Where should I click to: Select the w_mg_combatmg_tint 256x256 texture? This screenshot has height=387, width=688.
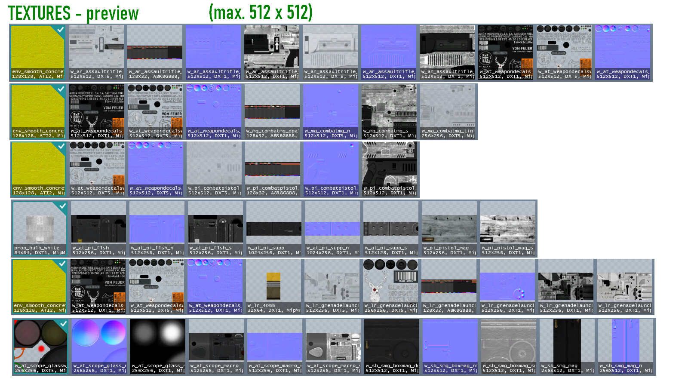click(x=448, y=111)
